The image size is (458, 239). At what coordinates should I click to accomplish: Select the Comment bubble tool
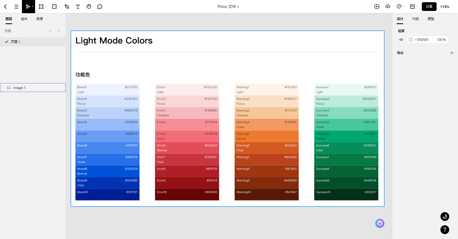coord(100,7)
